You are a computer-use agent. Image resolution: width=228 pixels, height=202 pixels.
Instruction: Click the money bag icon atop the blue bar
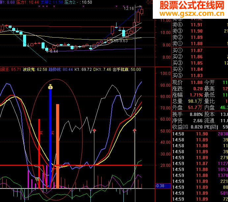point(50,87)
